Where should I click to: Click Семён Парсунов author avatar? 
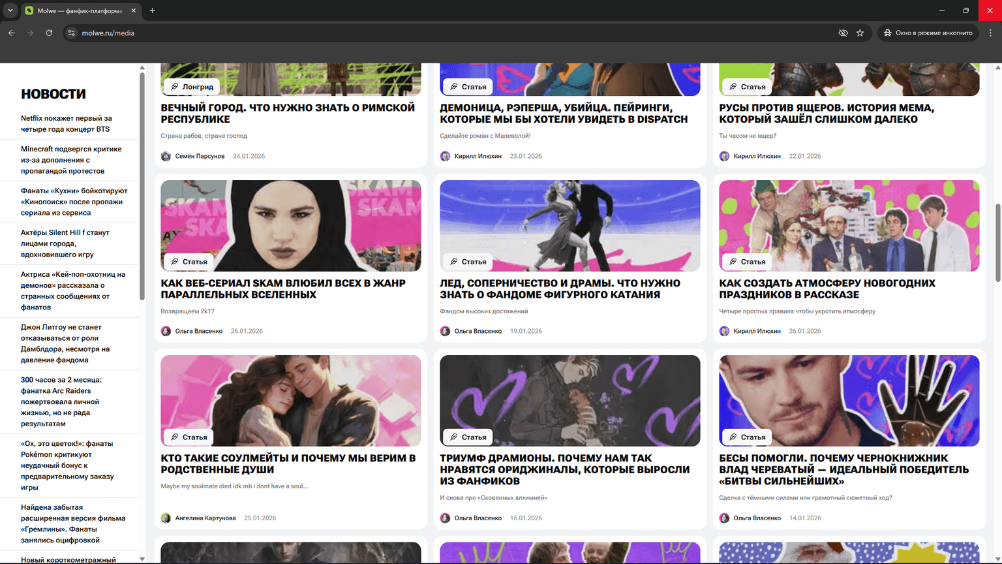[166, 156]
